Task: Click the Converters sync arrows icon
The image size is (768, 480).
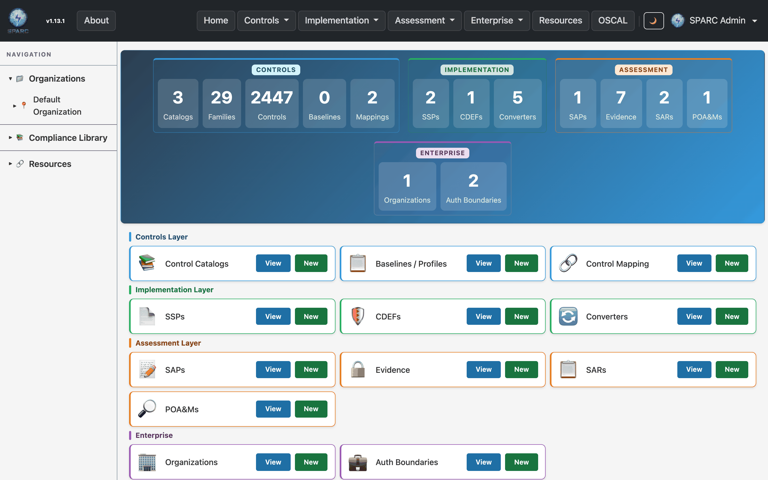Action: 568,316
